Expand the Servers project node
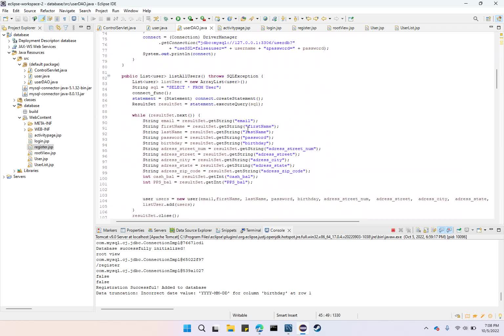The image size is (504, 336). point(4,177)
